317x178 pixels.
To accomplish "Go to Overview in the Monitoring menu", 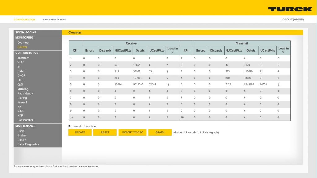I will [x=23, y=43].
